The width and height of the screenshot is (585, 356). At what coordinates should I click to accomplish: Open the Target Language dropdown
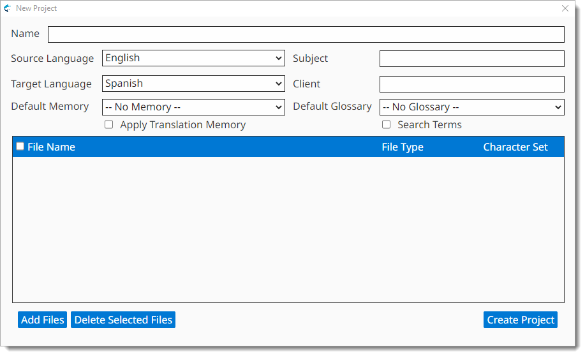[193, 84]
